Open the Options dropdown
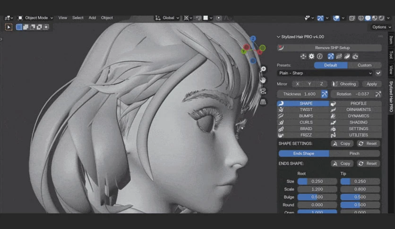Image resolution: width=395 pixels, height=229 pixels. click(382, 27)
